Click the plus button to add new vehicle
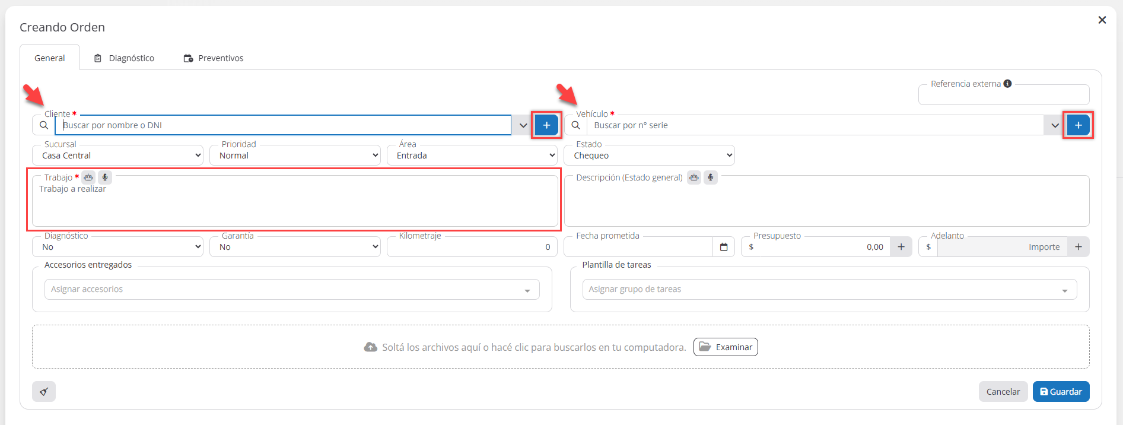 point(1078,125)
